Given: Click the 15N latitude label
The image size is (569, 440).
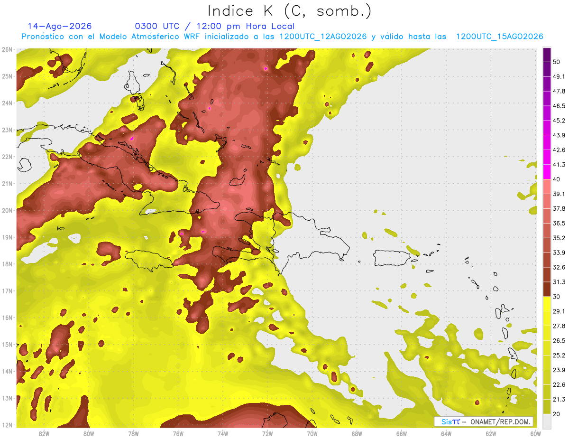Looking at the screenshot, I should tap(7, 344).
